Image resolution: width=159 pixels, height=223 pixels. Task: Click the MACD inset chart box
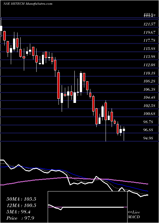(x=87, y=207)
